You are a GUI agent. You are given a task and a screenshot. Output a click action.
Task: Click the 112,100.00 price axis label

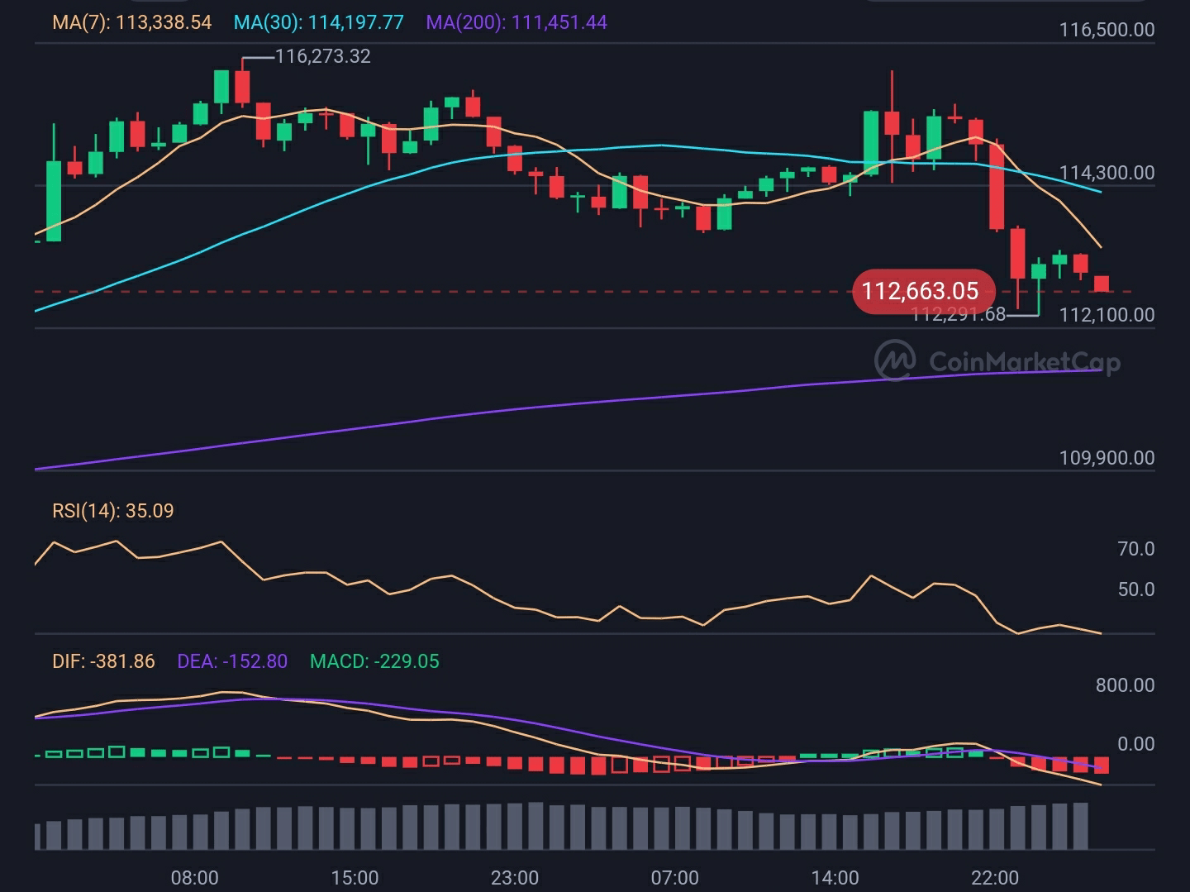click(1107, 315)
